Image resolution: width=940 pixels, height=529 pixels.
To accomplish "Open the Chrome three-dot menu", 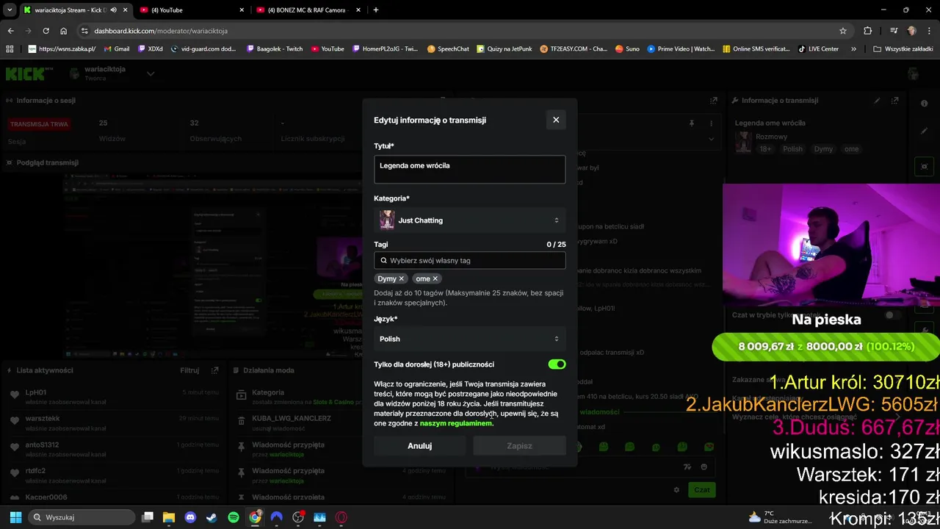I will pos(930,31).
